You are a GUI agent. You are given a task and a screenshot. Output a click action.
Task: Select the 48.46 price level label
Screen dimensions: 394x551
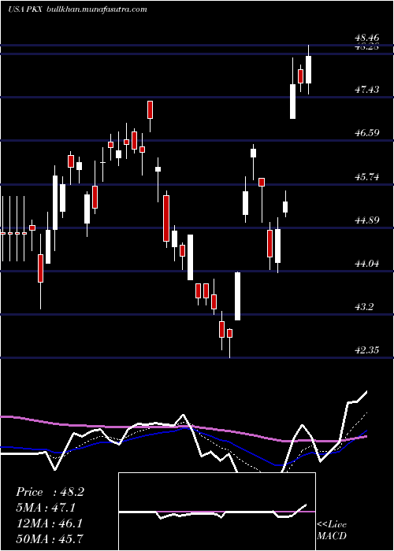(x=367, y=37)
